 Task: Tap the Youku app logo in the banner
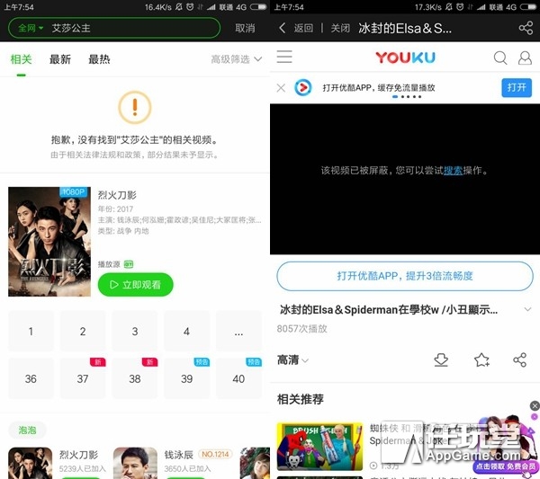coord(303,88)
